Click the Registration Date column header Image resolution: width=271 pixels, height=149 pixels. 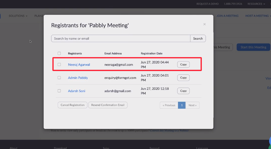tap(152, 54)
